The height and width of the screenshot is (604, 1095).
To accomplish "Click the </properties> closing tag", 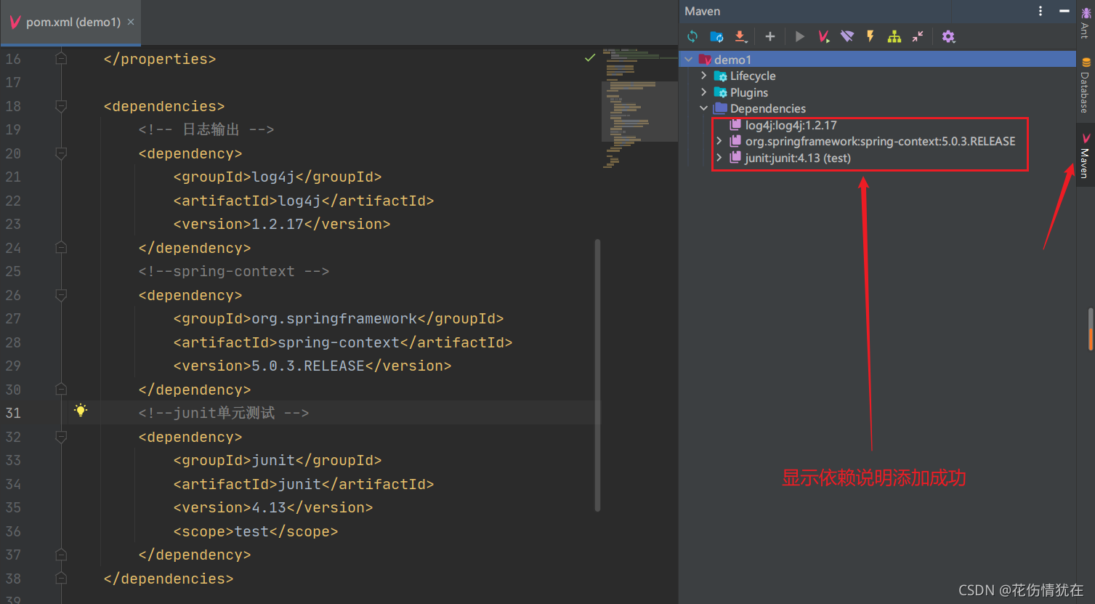I will 160,59.
